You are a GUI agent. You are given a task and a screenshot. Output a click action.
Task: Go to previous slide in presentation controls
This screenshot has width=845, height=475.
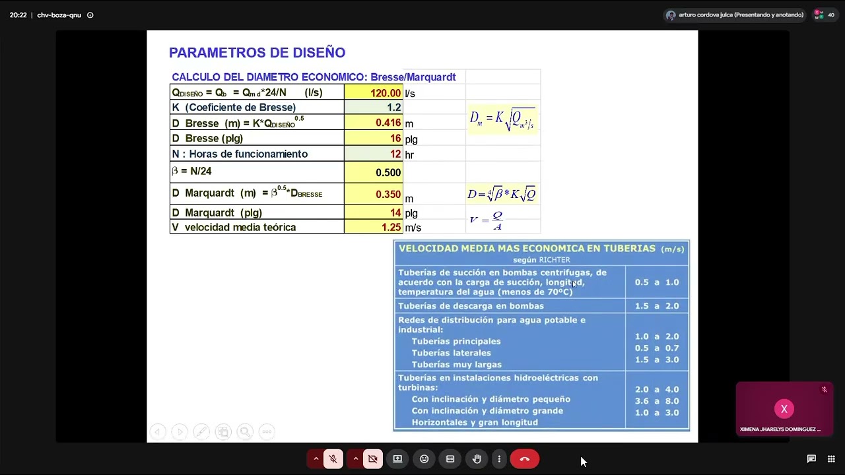[x=157, y=432]
